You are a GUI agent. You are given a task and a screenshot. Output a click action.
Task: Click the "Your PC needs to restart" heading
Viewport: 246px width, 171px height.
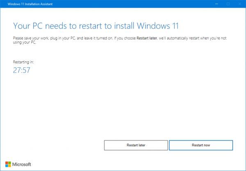96,26
